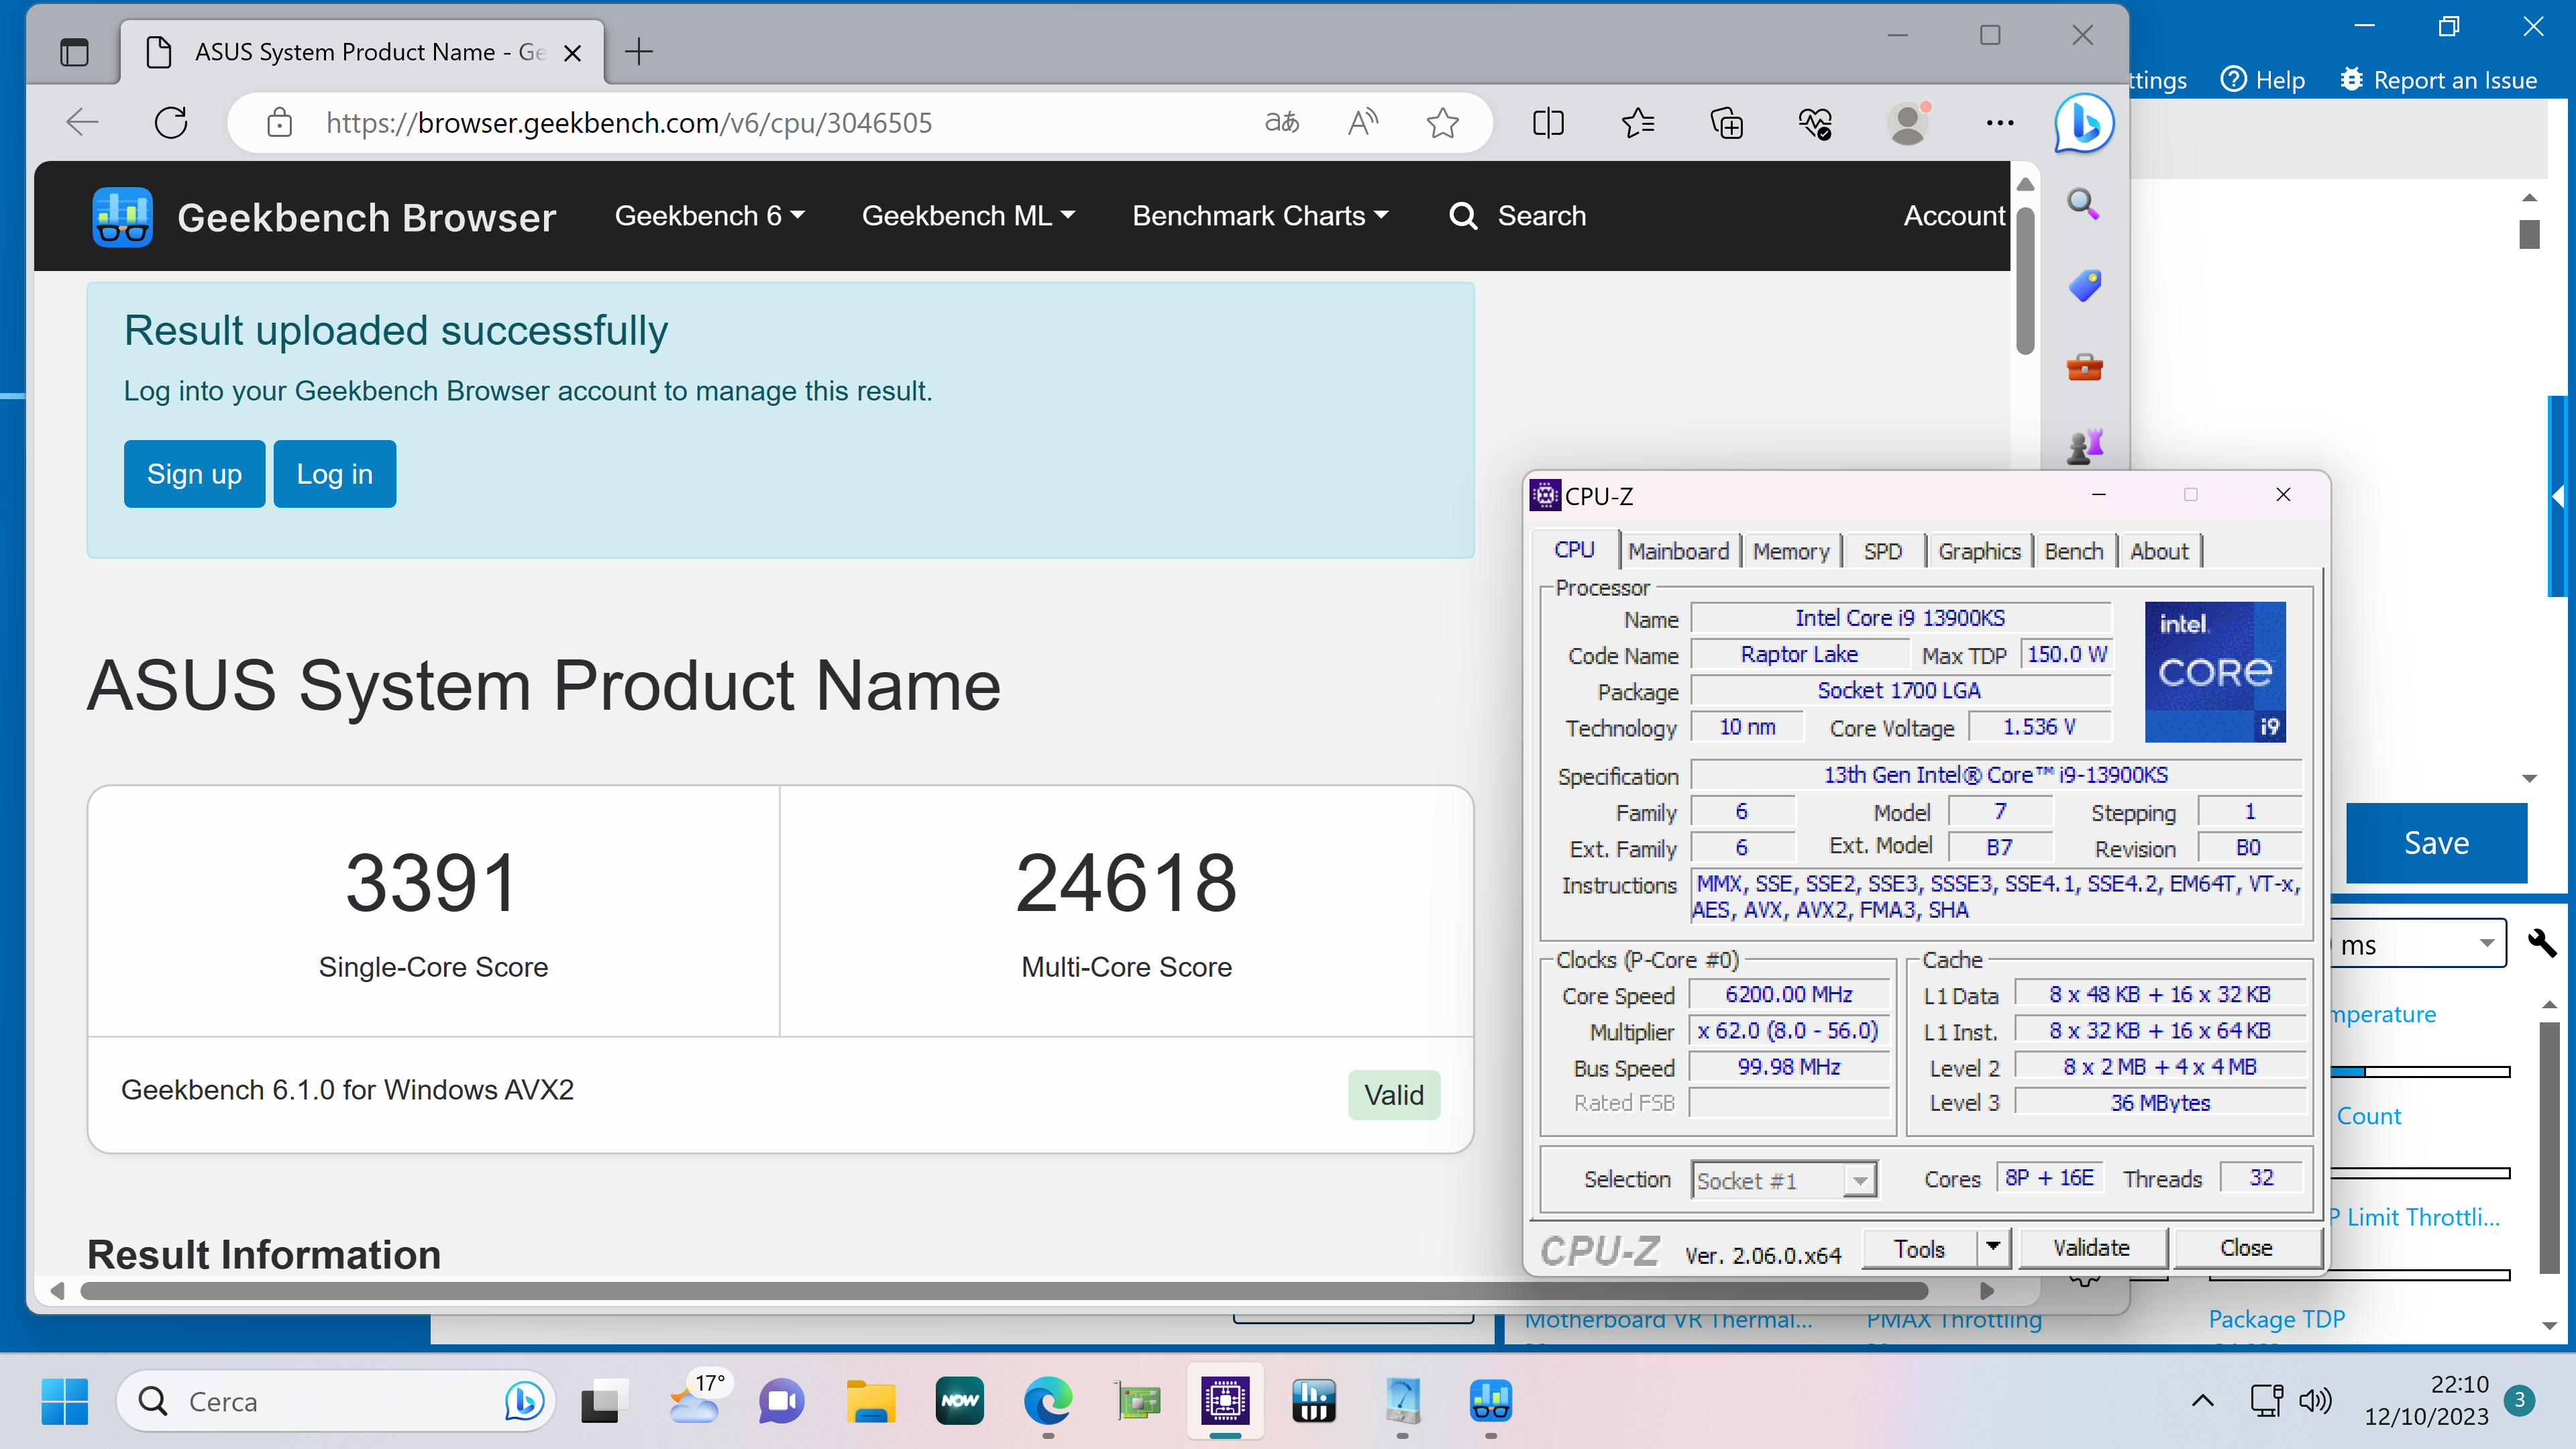Go back in Edge browser
The height and width of the screenshot is (1449, 2576).
point(82,122)
